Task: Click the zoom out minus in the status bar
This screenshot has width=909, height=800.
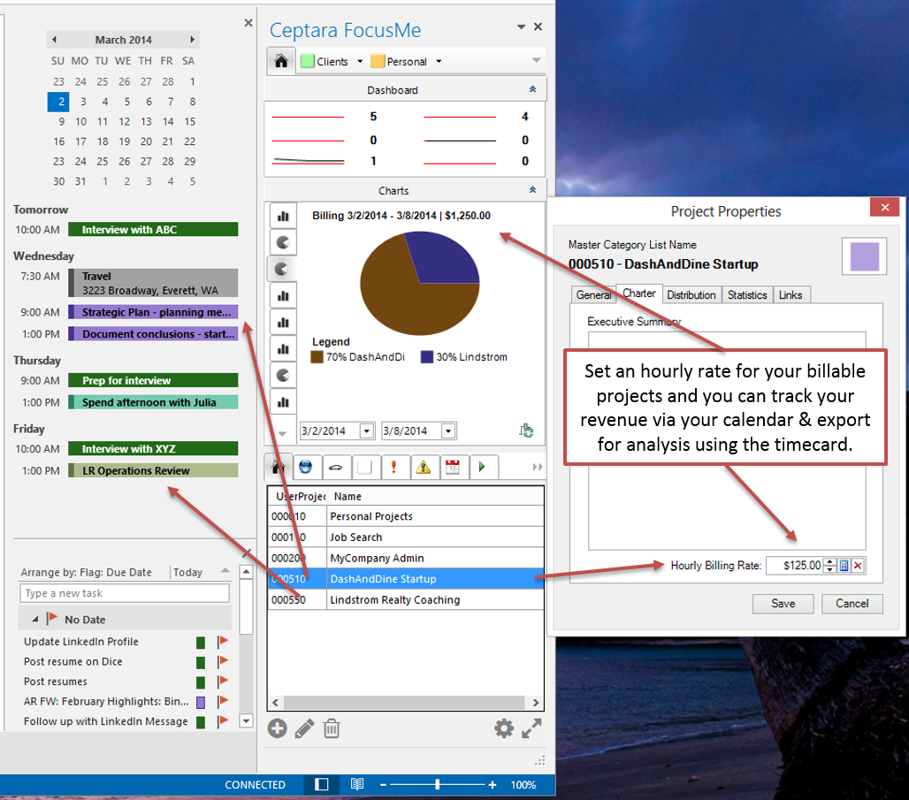Action: pyautogui.click(x=383, y=785)
